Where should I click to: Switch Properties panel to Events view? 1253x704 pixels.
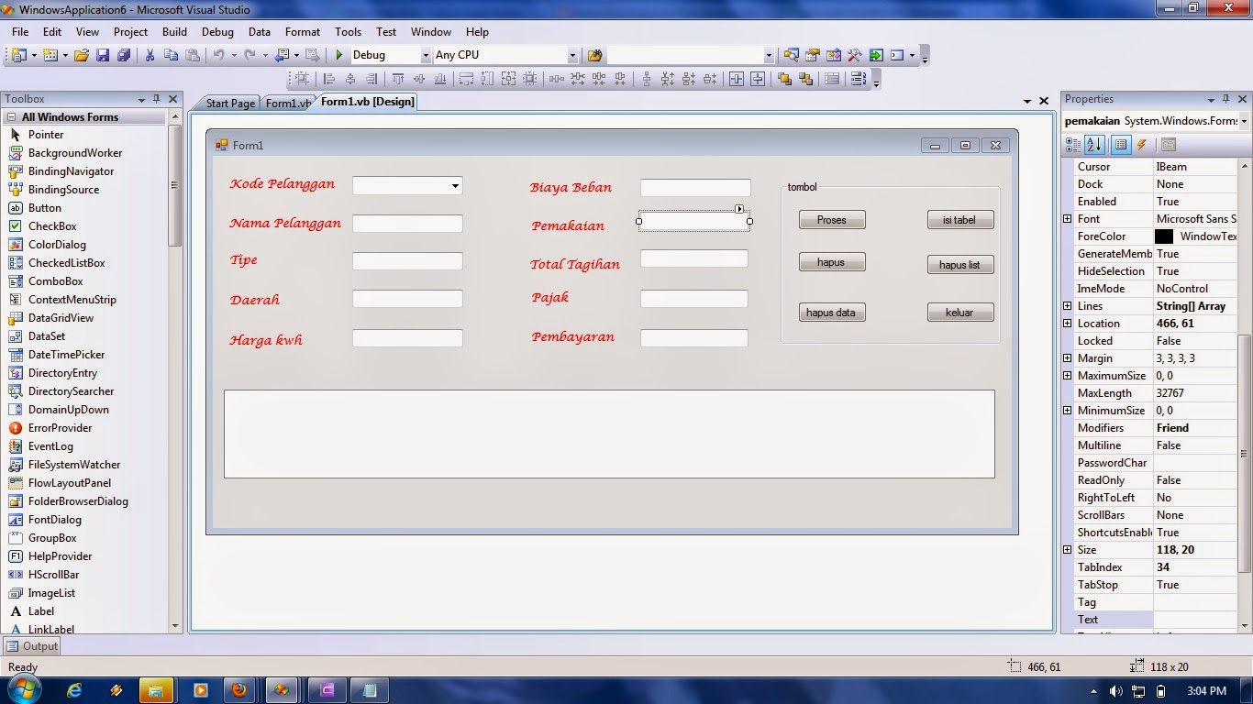point(1142,144)
